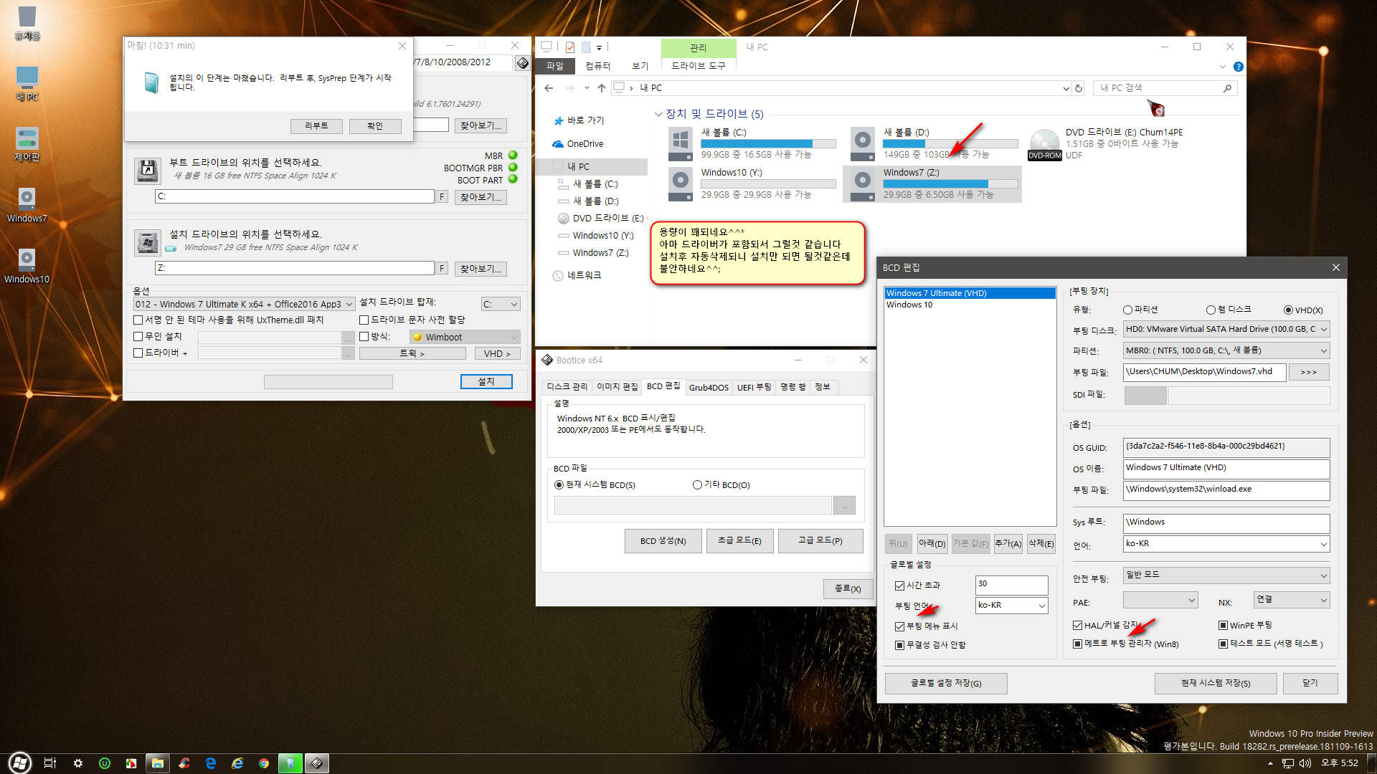
Task: Open the Windows7 desktop disk icon
Action: pyautogui.click(x=27, y=199)
